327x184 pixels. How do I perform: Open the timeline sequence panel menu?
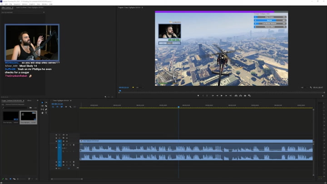click(71, 101)
